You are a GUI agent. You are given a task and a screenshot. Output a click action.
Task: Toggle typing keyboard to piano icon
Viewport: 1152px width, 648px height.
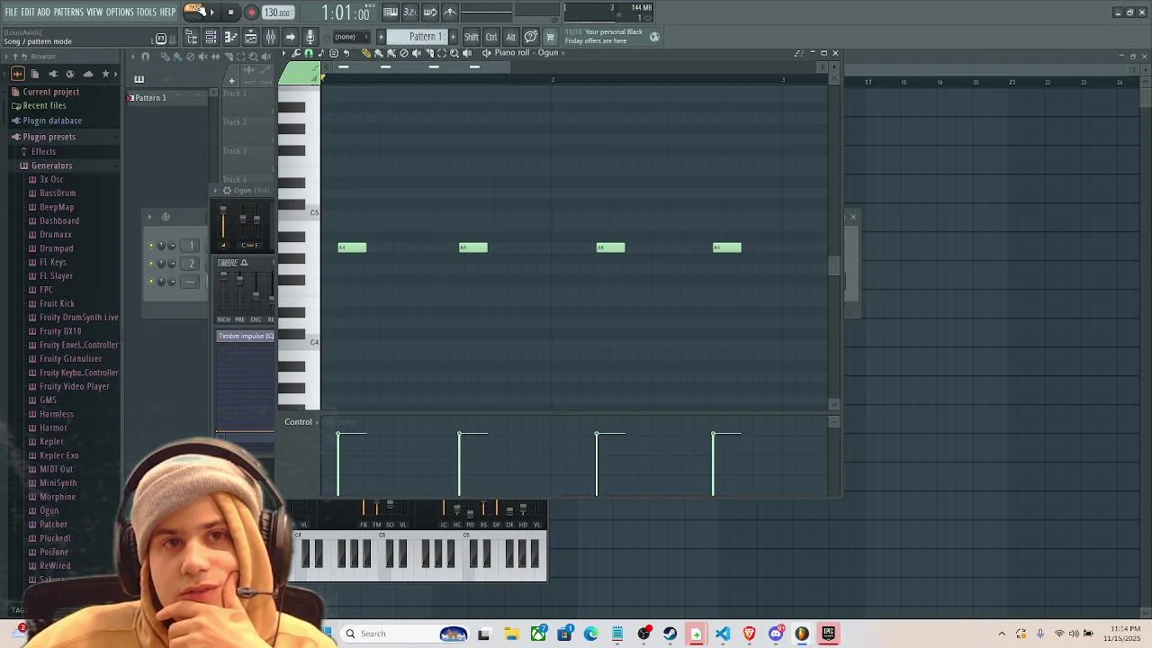tap(390, 13)
